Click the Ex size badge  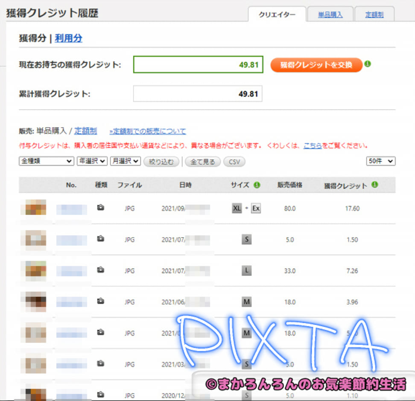click(256, 209)
